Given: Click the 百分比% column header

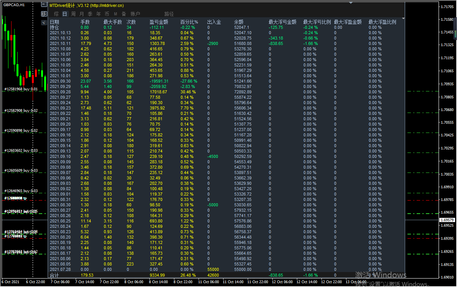Looking at the screenshot, I should [189, 22].
